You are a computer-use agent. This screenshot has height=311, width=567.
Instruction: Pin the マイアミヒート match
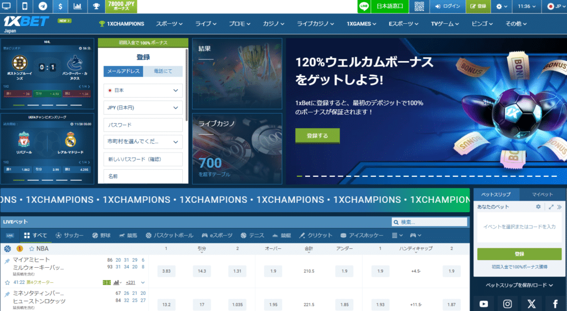[7, 261]
